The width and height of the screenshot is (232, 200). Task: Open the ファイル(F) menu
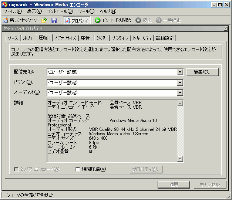click(x=13, y=11)
